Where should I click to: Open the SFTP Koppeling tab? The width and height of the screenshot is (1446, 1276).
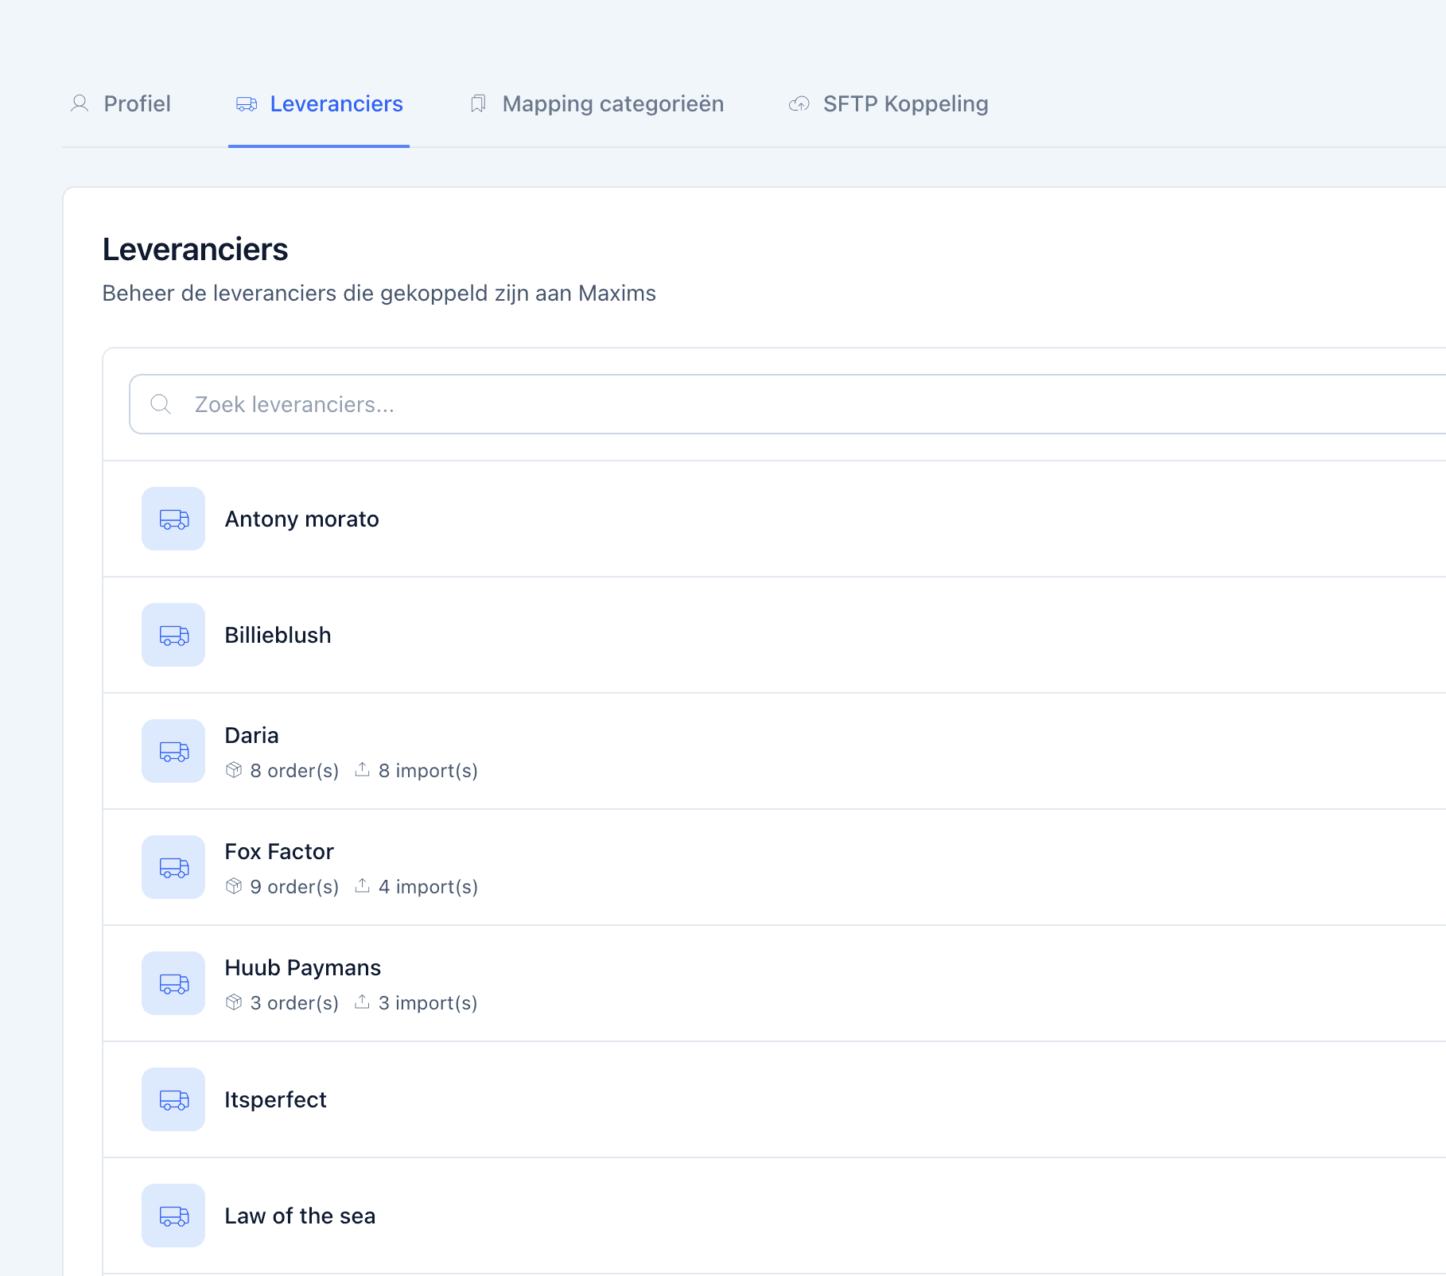click(906, 103)
